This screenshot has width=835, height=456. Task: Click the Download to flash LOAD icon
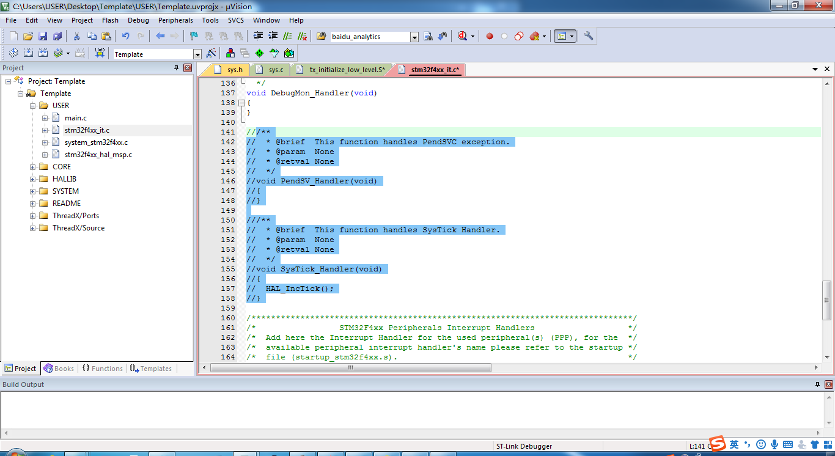[x=100, y=54]
